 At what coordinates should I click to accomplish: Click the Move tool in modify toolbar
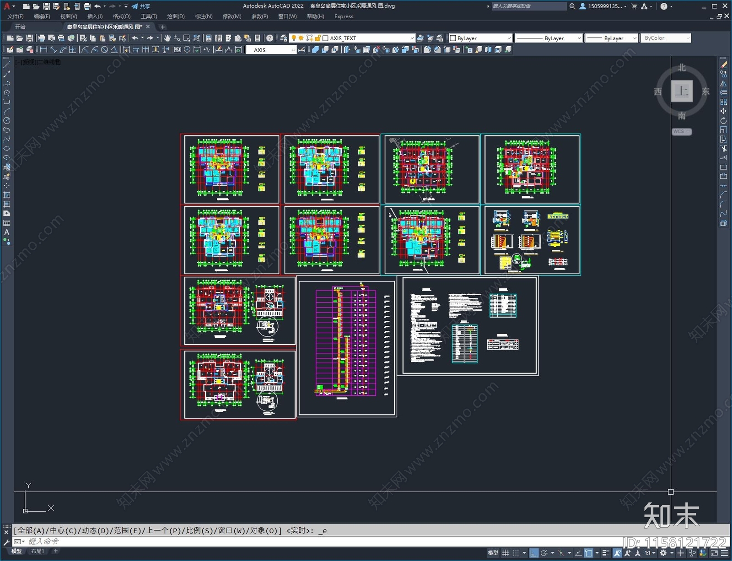723,111
